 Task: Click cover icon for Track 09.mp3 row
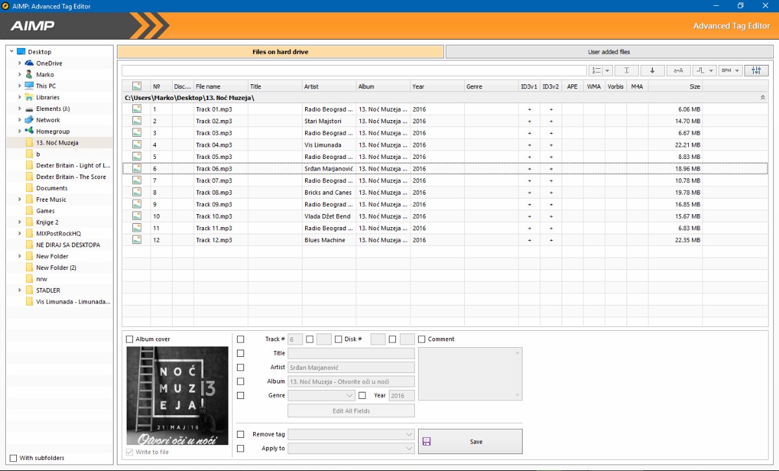tap(136, 204)
